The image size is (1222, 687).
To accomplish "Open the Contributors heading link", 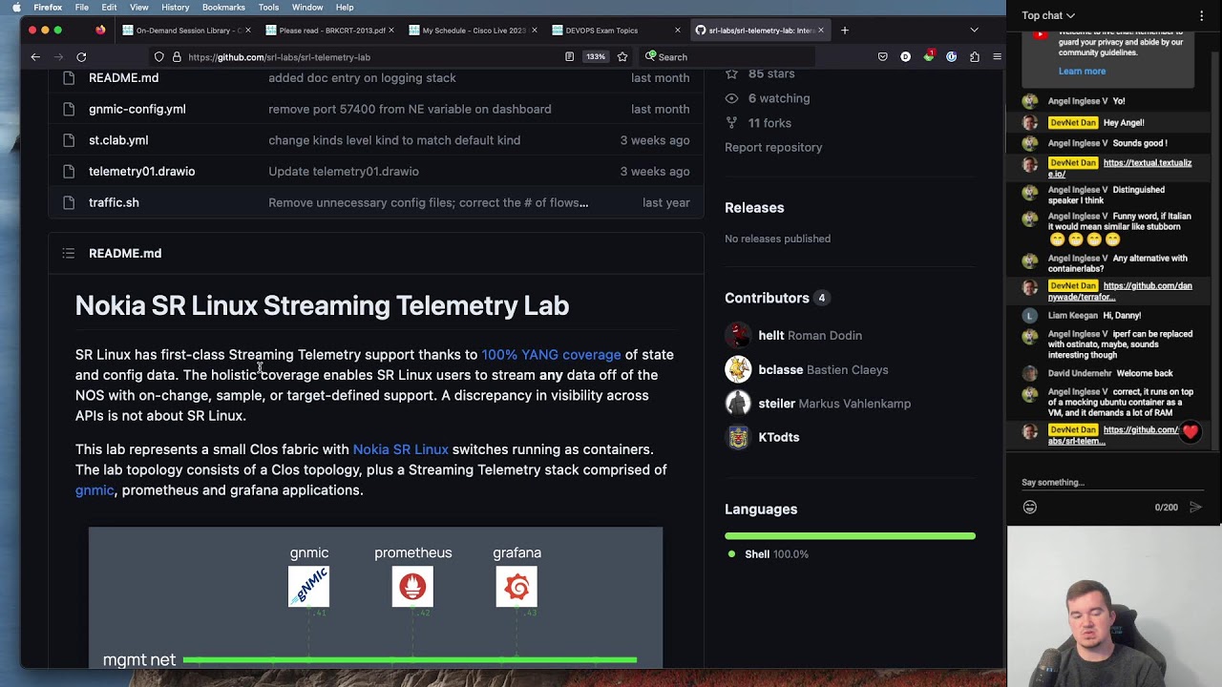I will 767,298.
